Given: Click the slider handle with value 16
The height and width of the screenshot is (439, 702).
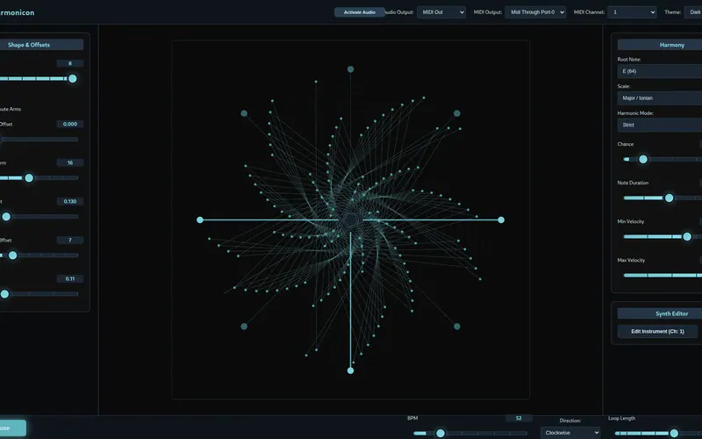Looking at the screenshot, I should pyautogui.click(x=29, y=178).
